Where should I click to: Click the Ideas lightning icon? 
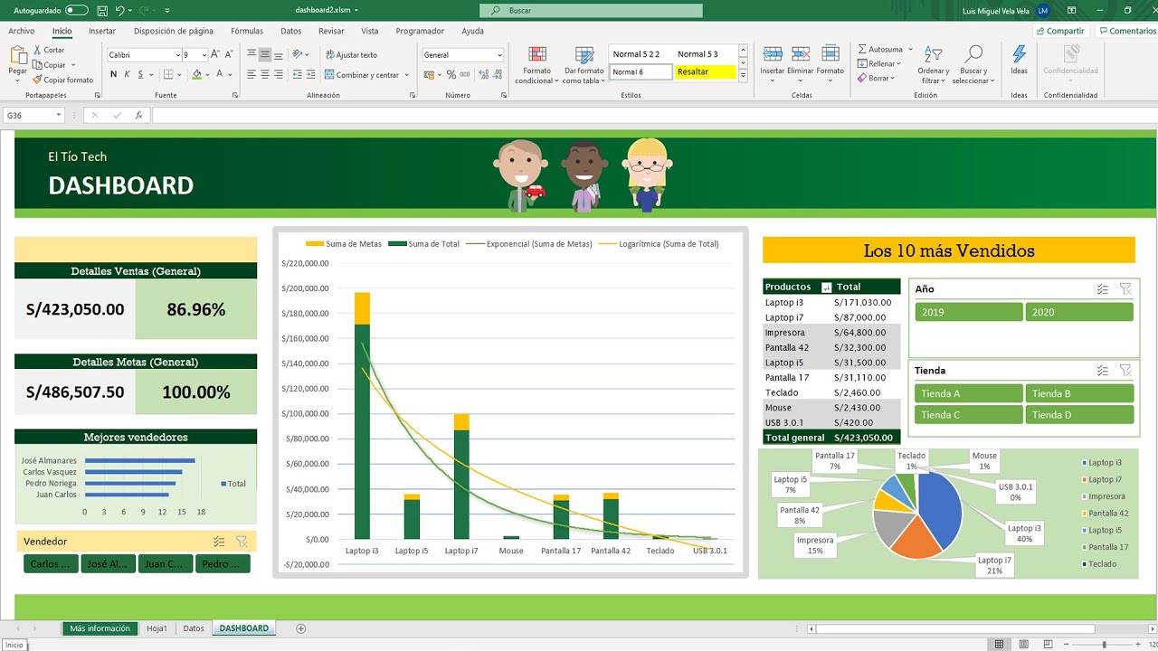pos(1019,56)
